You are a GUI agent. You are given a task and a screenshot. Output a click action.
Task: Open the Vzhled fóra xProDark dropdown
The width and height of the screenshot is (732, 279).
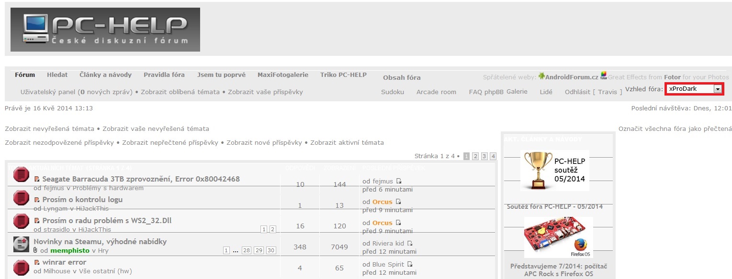point(694,89)
